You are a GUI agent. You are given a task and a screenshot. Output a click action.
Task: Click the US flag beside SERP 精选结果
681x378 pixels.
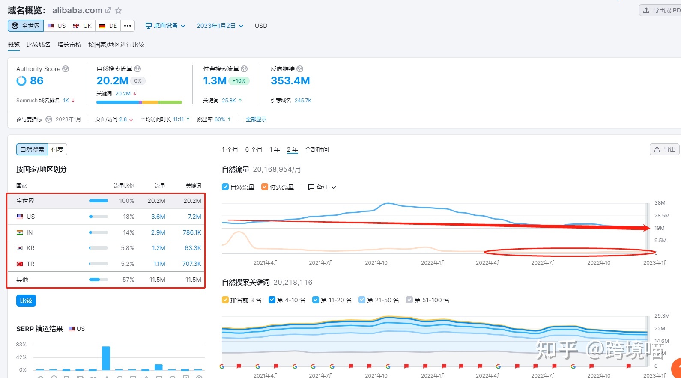(72, 329)
